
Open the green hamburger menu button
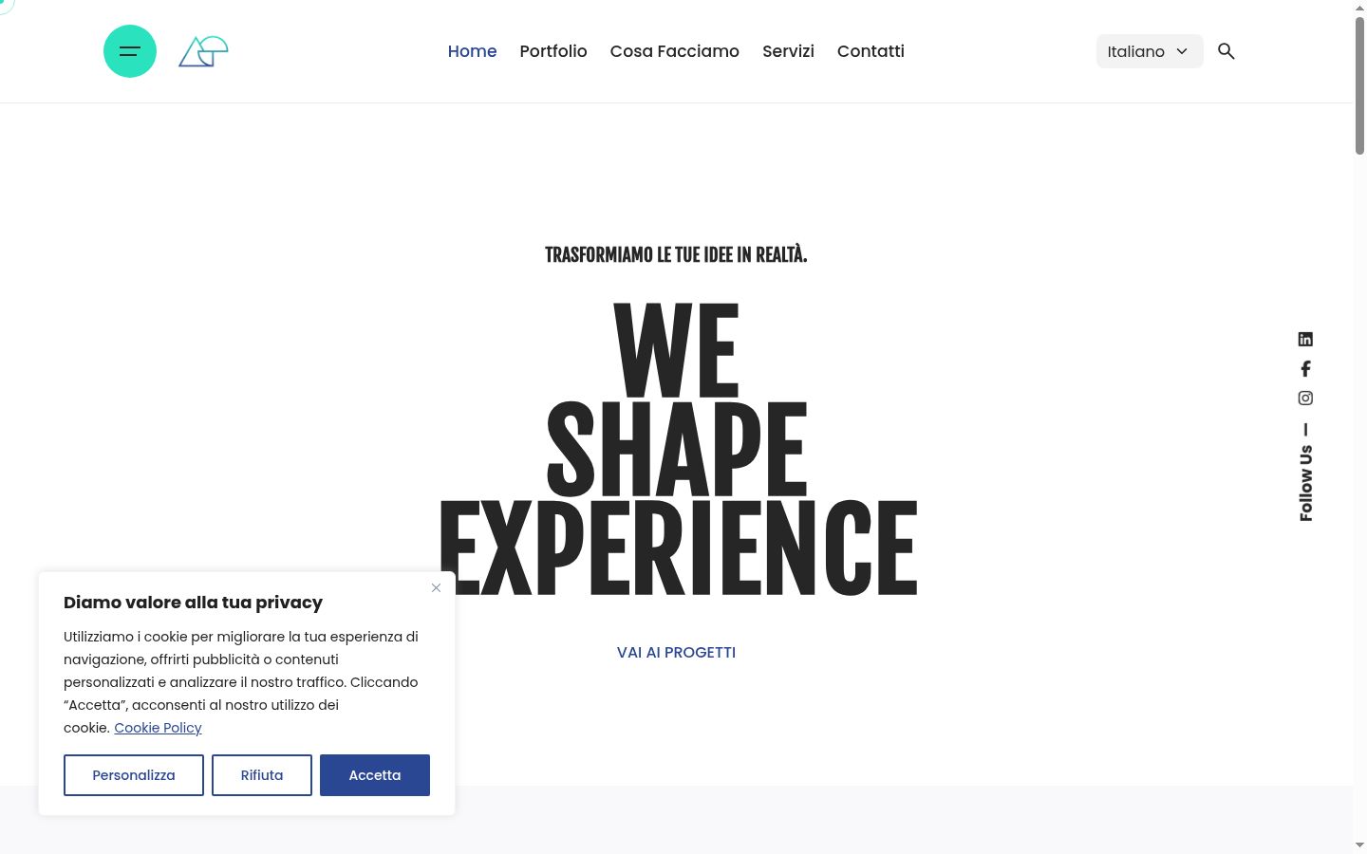130,51
